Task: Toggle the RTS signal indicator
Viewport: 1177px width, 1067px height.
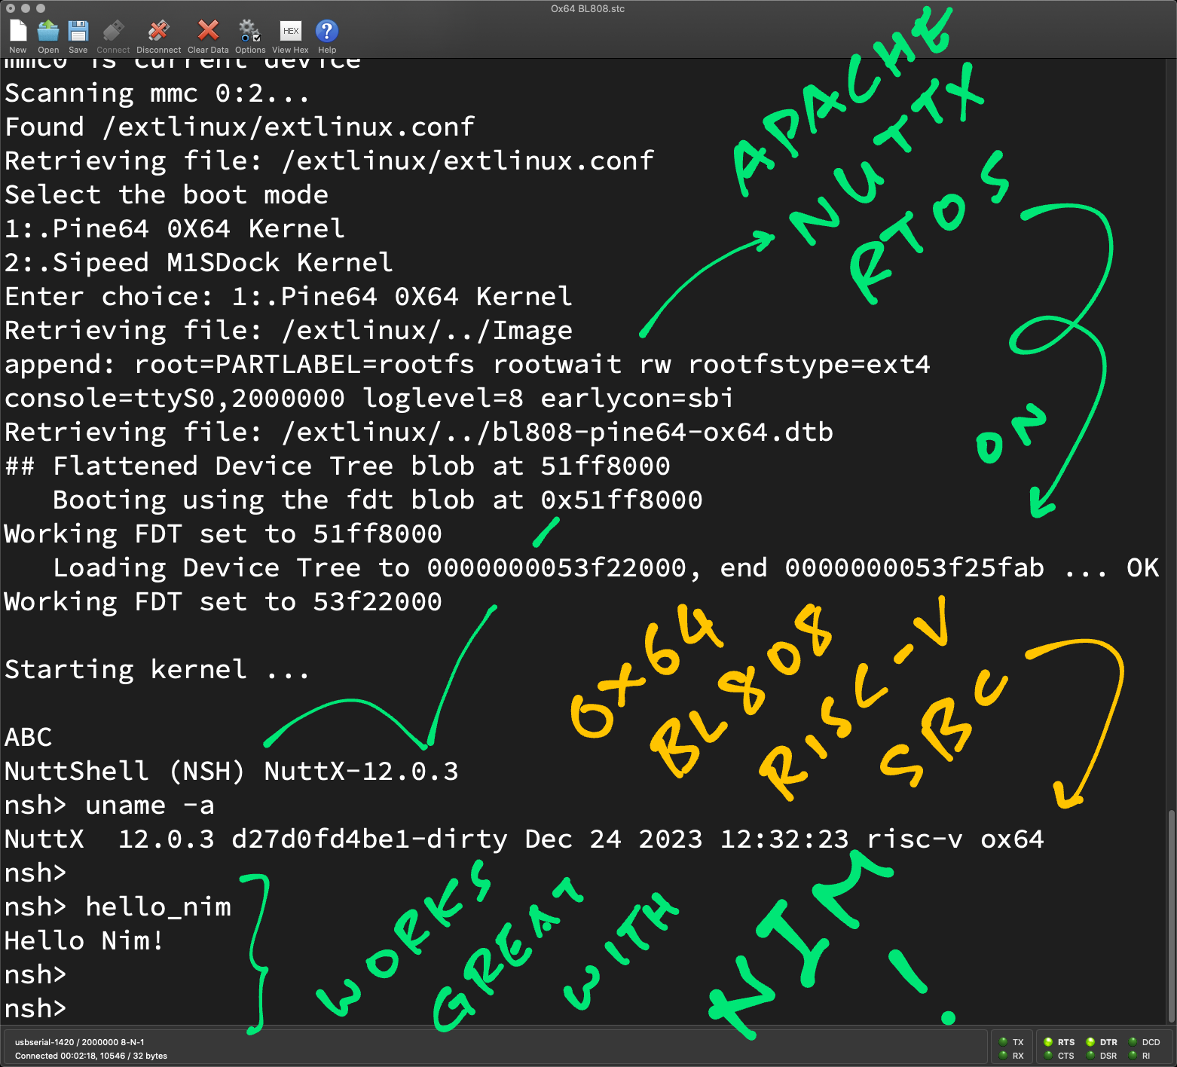Action: pos(1048,1042)
